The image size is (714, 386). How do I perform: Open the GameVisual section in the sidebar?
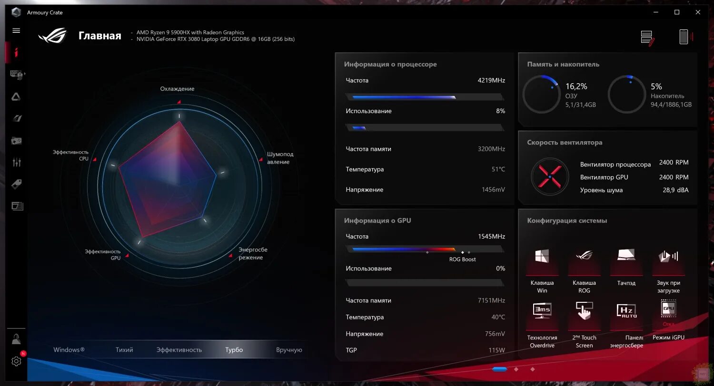tap(16, 118)
